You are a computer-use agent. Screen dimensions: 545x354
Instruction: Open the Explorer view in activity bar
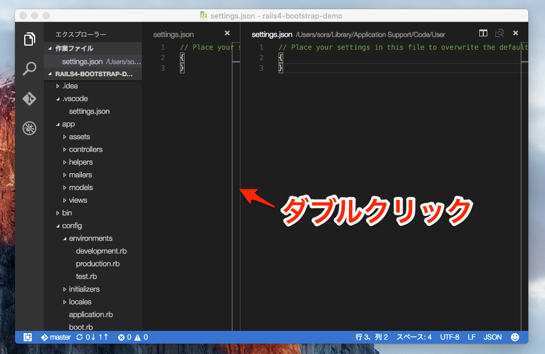(x=29, y=40)
